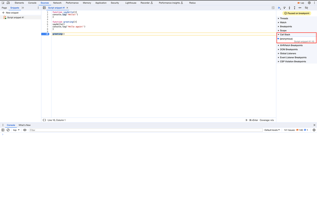Expand the Event Listener Breakpoints section
This screenshot has width=317, height=198.
(x=293, y=57)
